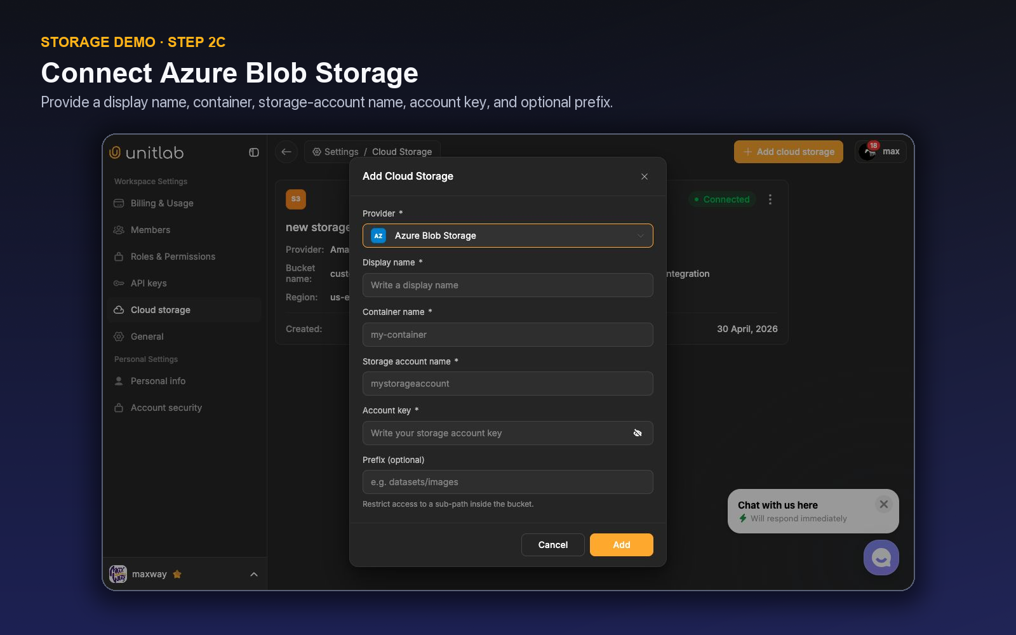Click the Display name input field

508,285
